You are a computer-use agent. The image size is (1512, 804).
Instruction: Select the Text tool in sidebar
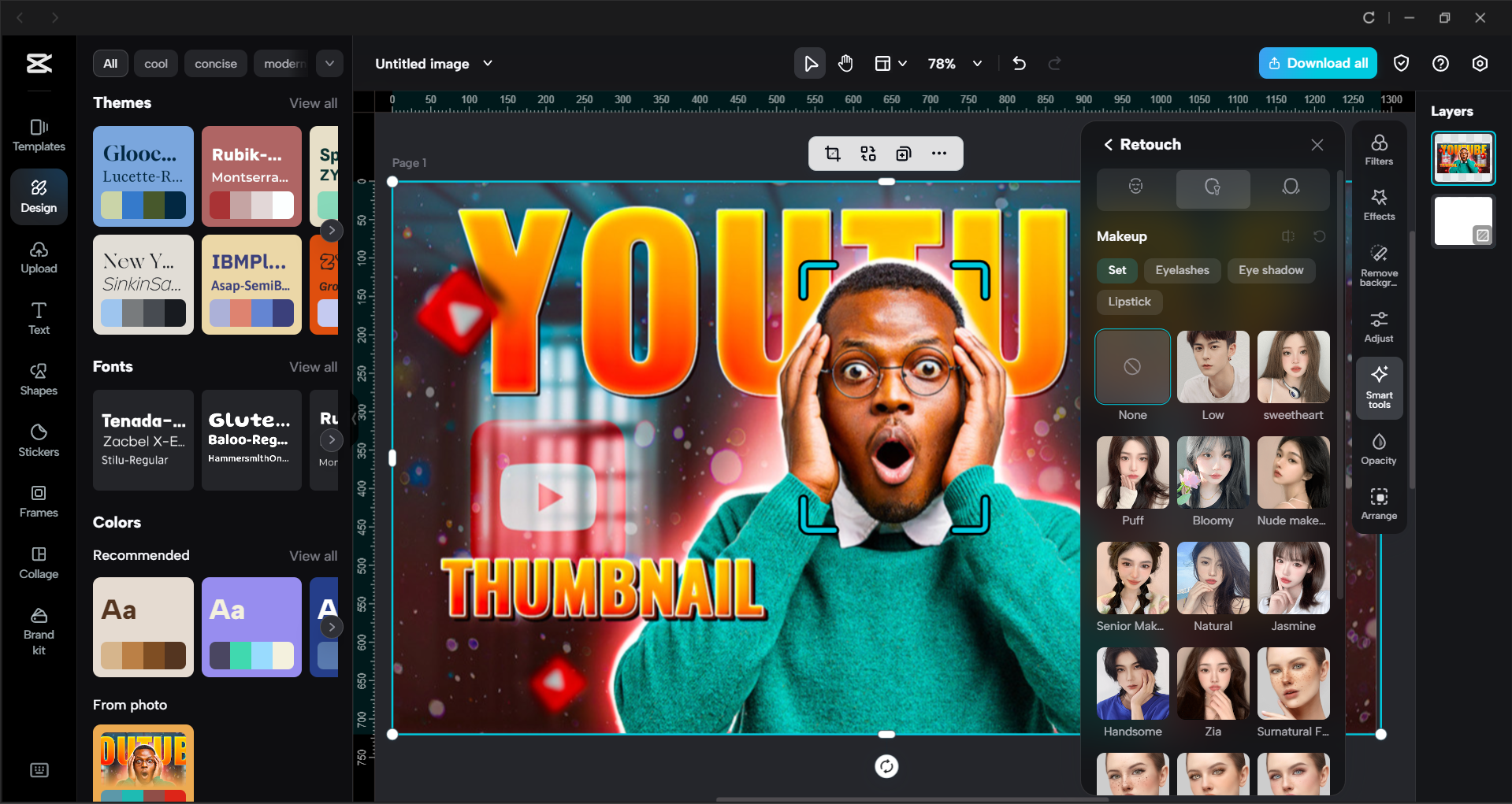pyautogui.click(x=39, y=318)
